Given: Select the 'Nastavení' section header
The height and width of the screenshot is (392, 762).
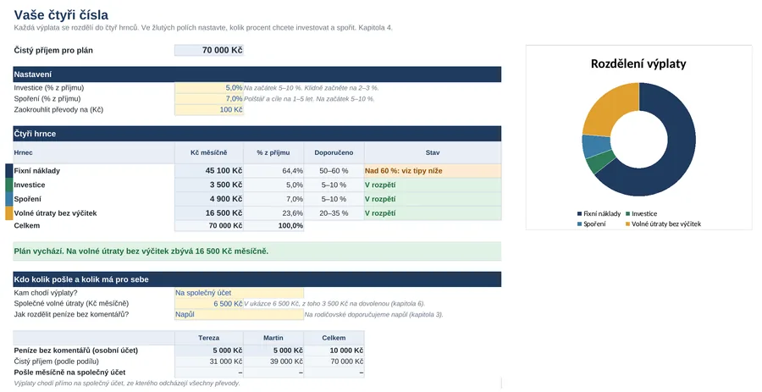Looking at the screenshot, I should click(257, 75).
